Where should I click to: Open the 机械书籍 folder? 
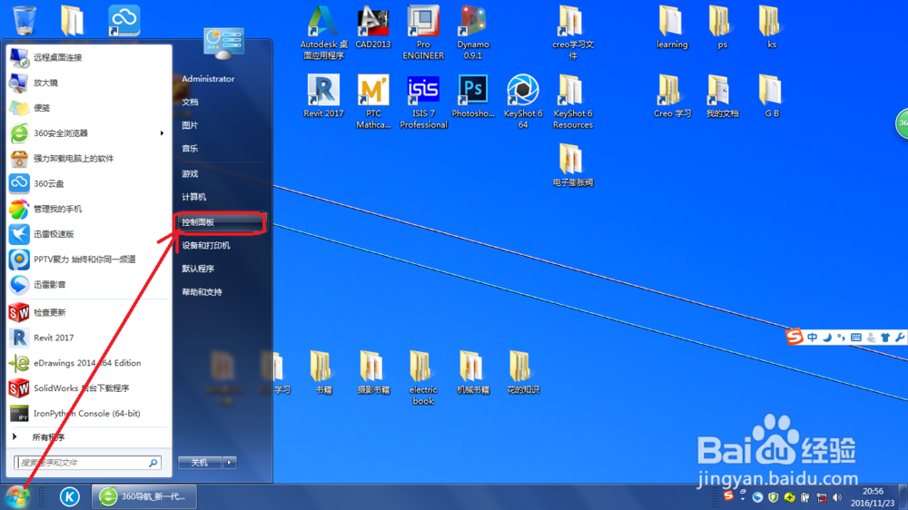472,373
